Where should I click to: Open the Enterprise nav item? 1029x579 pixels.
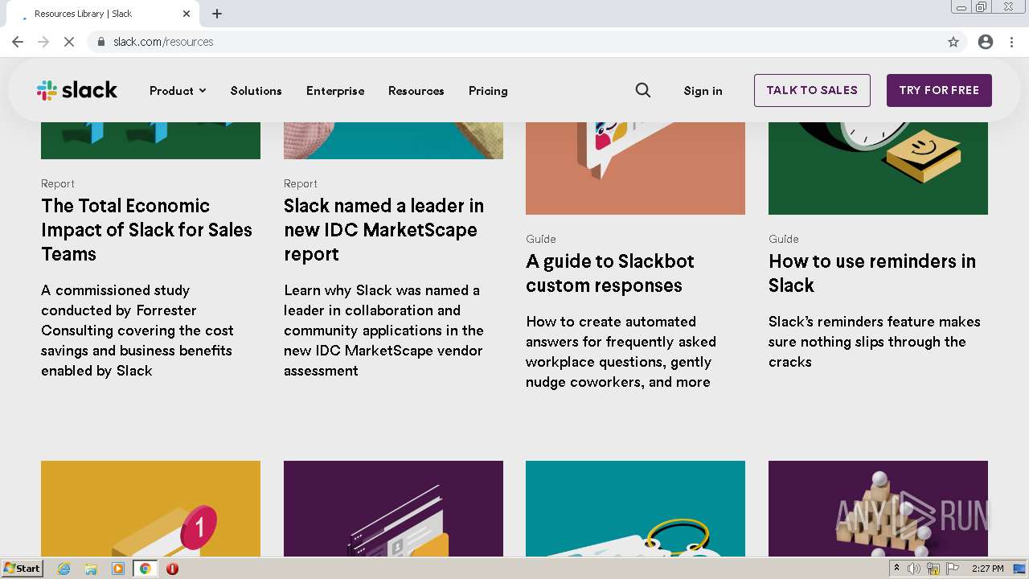[x=335, y=91]
